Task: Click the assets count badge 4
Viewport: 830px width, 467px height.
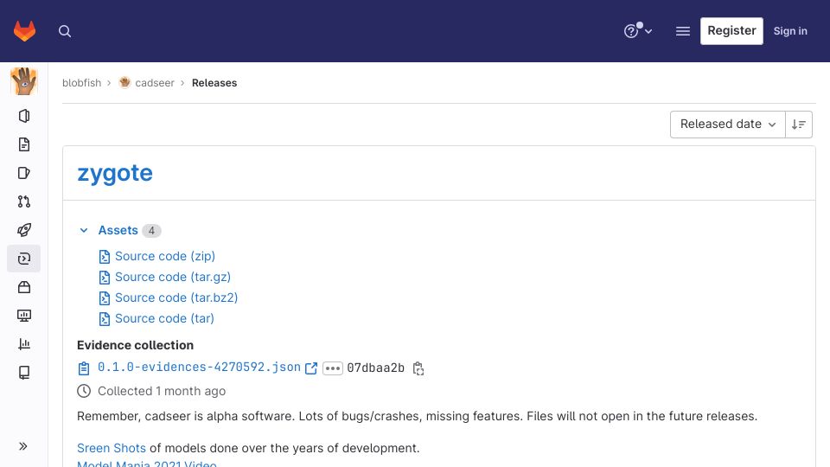Action: (151, 231)
